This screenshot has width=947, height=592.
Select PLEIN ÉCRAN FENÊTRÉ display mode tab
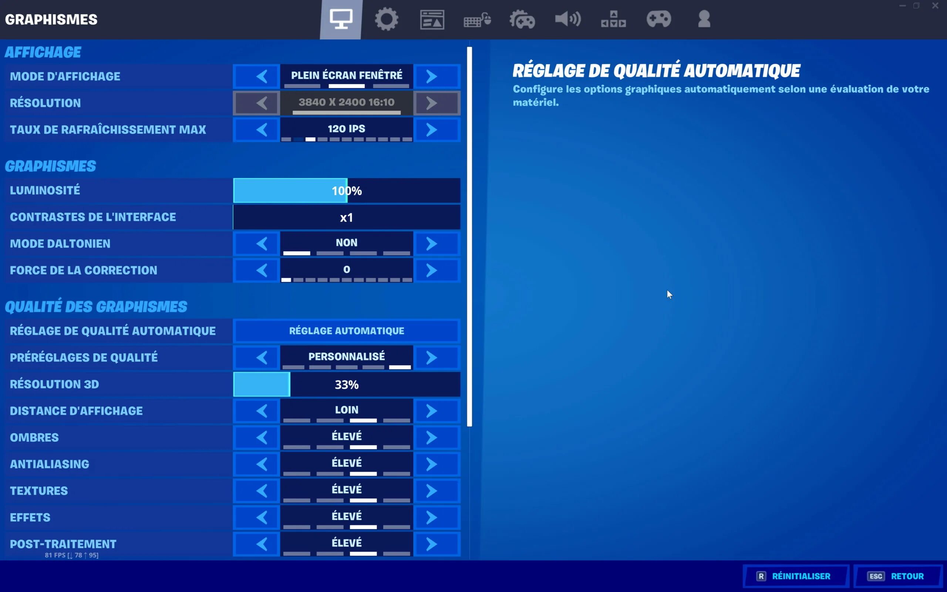[347, 75]
